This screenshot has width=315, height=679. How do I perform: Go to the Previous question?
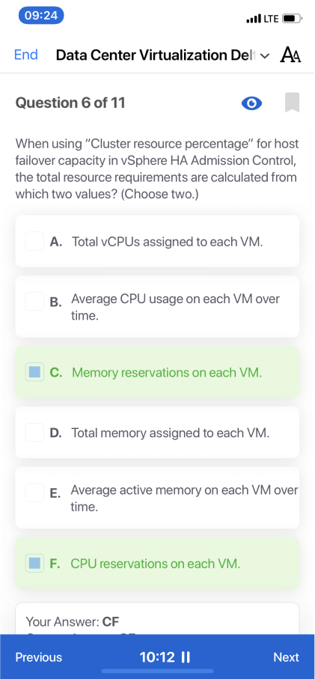(x=38, y=657)
